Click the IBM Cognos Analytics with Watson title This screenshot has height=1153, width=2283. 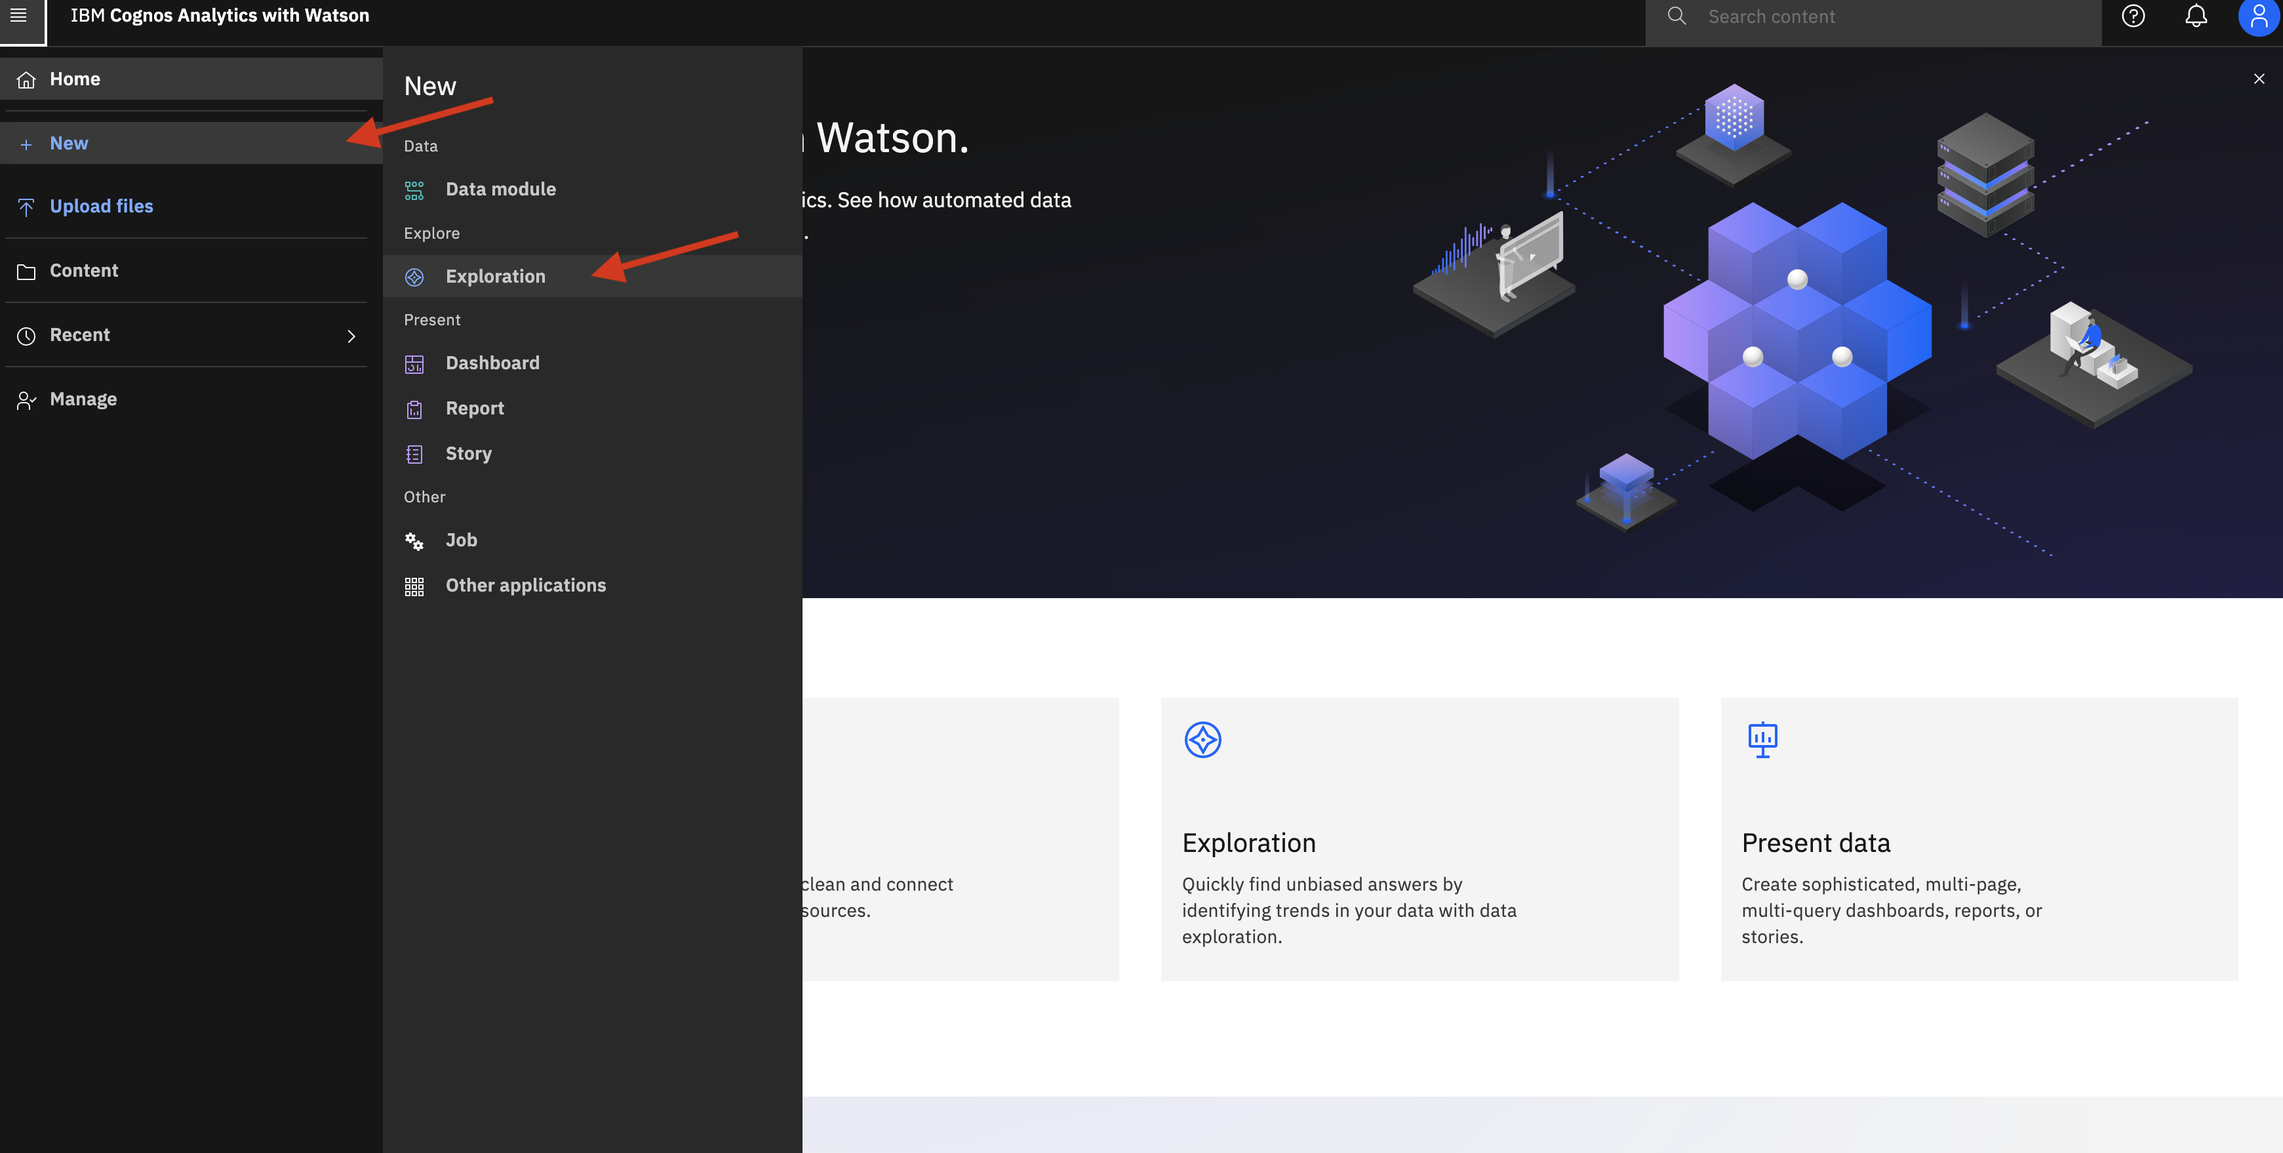point(220,16)
